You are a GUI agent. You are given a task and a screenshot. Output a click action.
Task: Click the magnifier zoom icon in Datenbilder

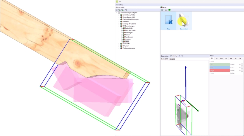(x=176, y=56)
